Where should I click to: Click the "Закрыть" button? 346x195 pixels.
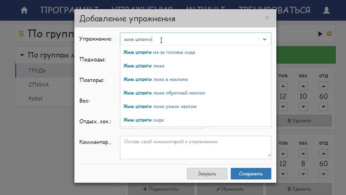pos(207,174)
